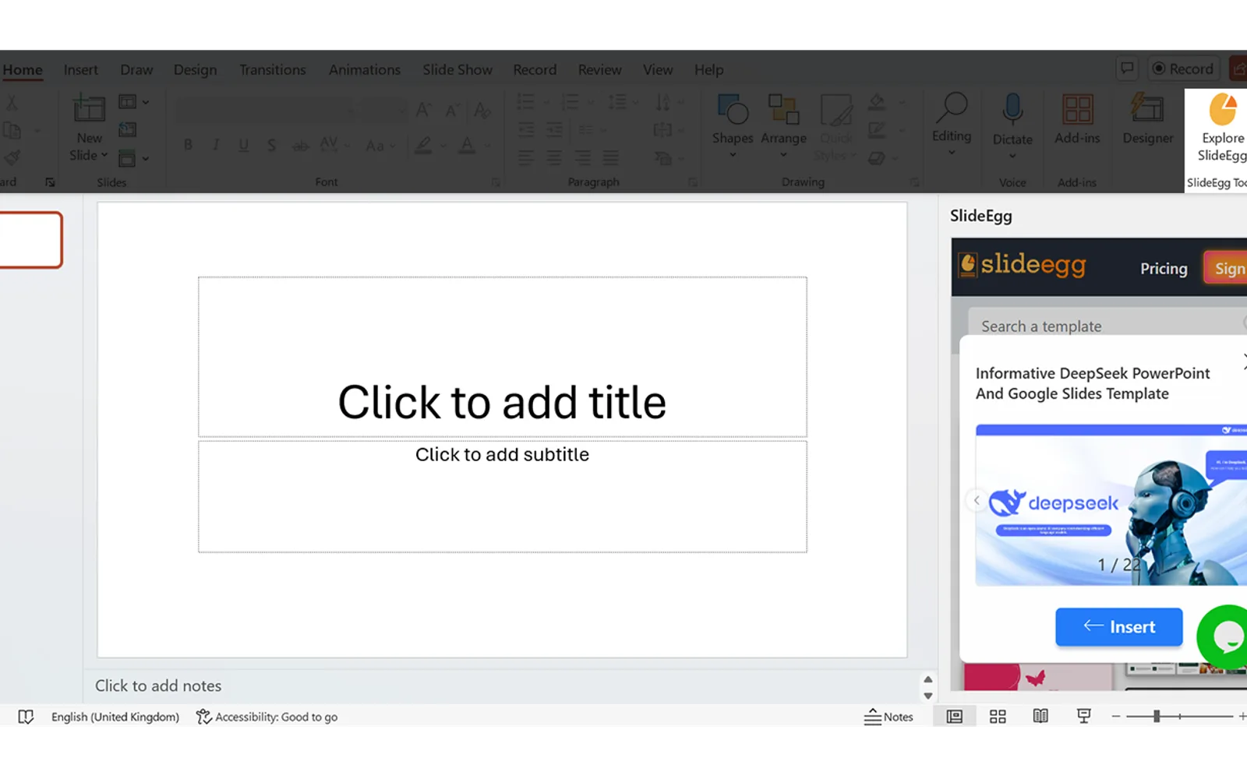This screenshot has height=779, width=1247.
Task: Select the slide 1 thumbnail
Action: pyautogui.click(x=30, y=240)
